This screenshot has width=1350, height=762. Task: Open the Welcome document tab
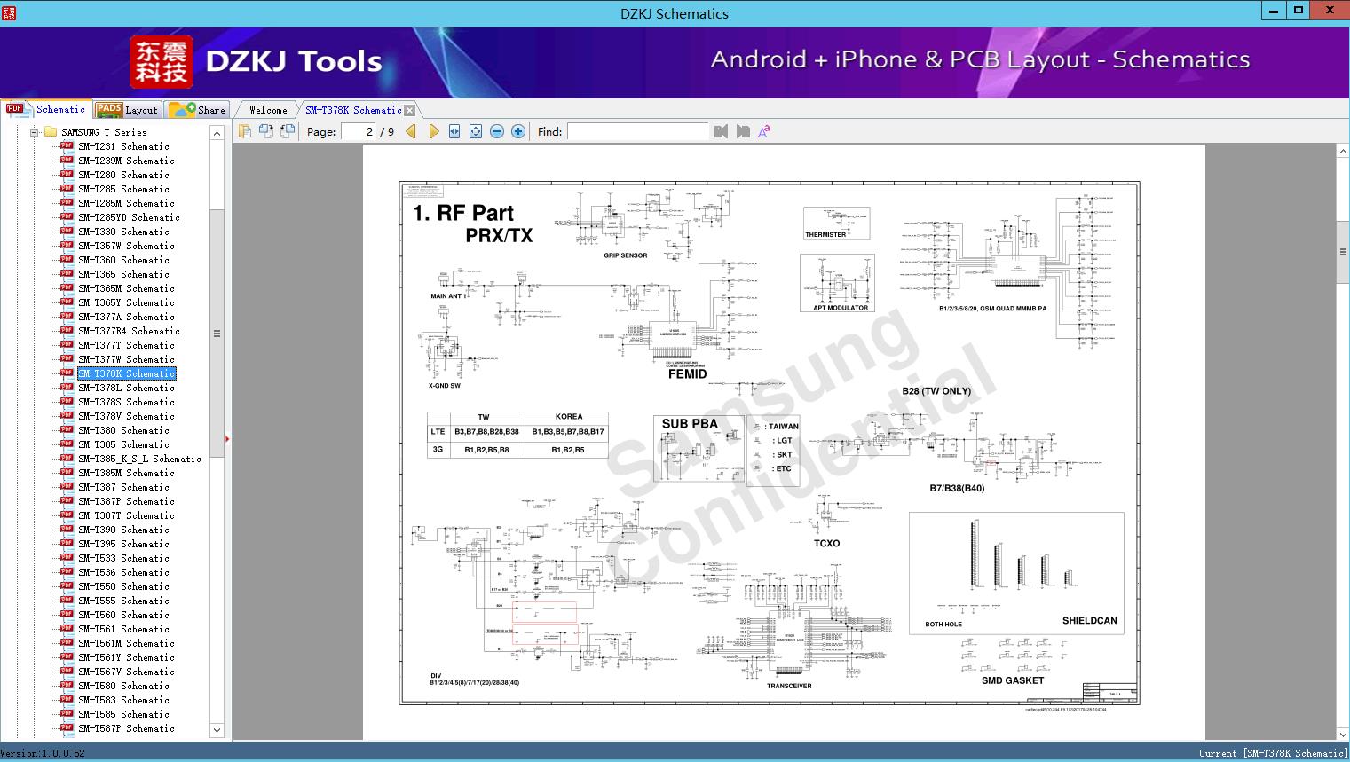[x=268, y=110]
